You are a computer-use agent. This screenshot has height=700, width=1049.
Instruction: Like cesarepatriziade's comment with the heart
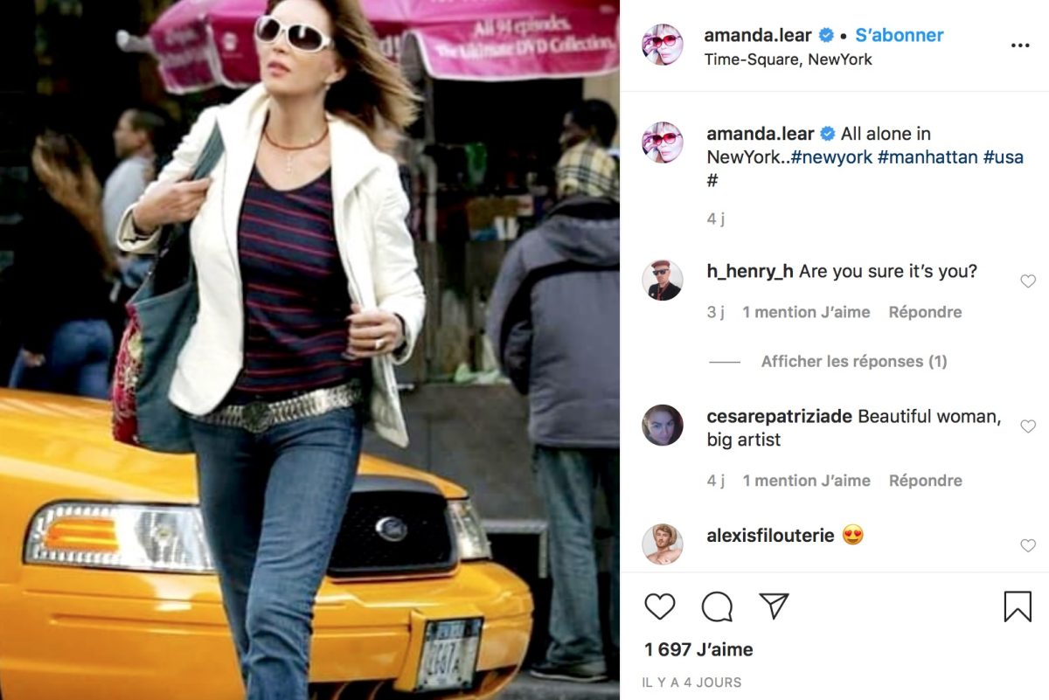[1028, 426]
